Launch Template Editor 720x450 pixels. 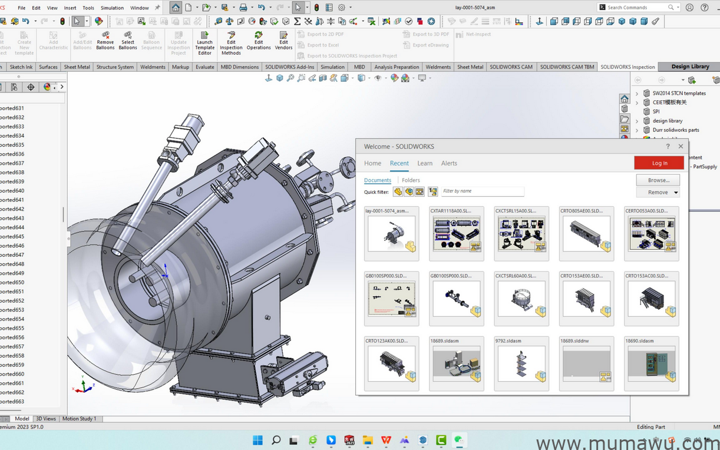[x=204, y=44]
